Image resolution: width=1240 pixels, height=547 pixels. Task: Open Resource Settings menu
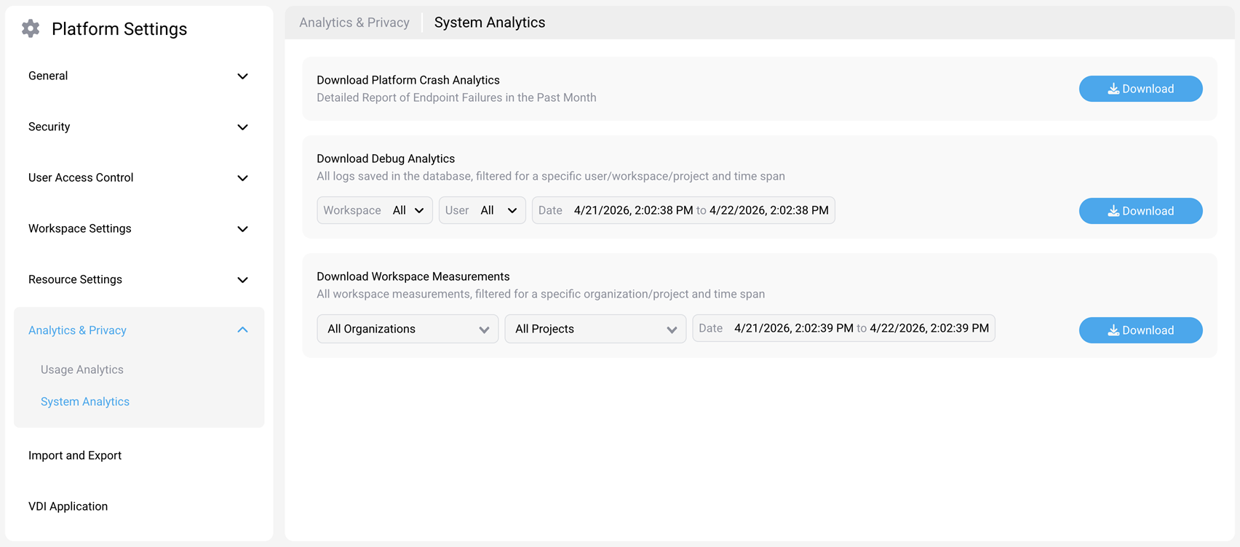[75, 279]
